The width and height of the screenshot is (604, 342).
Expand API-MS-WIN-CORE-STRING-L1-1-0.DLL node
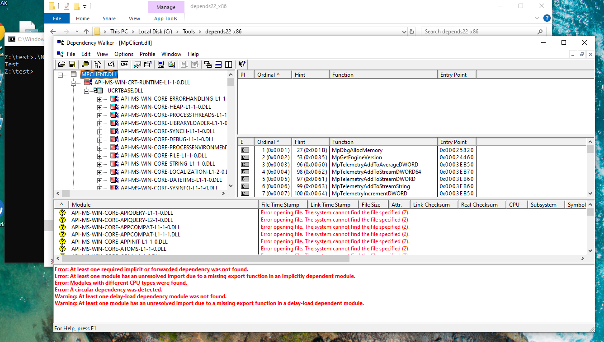pyautogui.click(x=100, y=164)
